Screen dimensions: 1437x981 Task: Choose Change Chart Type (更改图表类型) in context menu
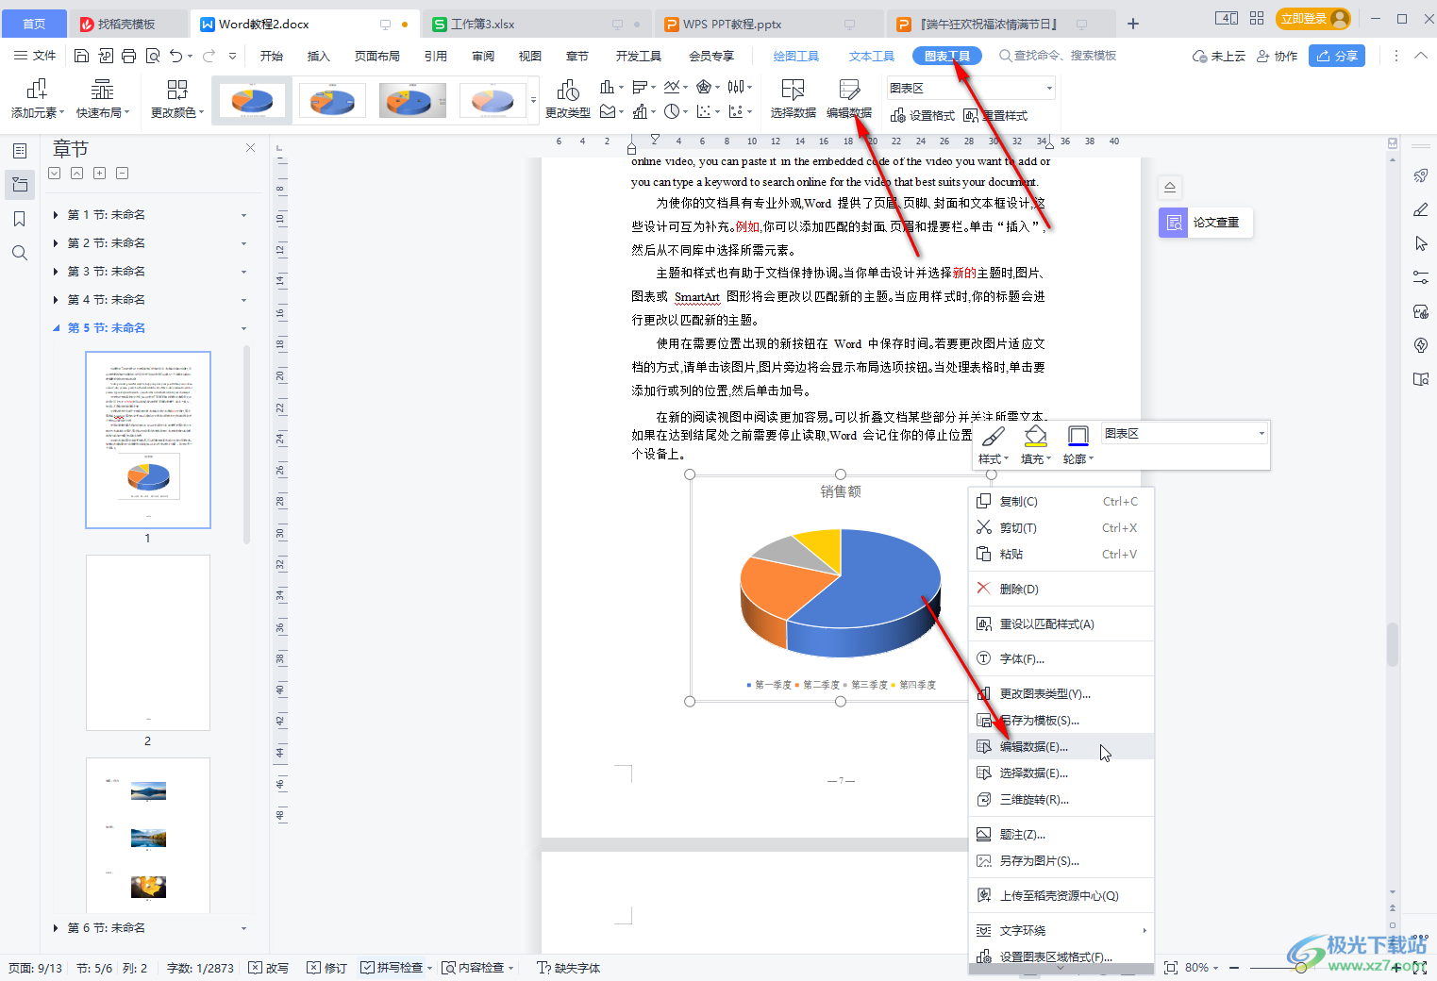tap(1061, 693)
